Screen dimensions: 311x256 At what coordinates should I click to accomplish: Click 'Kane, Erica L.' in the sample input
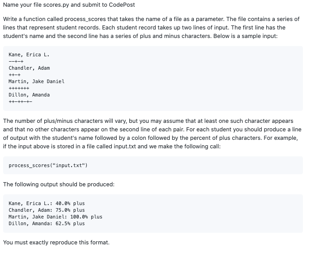coord(29,55)
